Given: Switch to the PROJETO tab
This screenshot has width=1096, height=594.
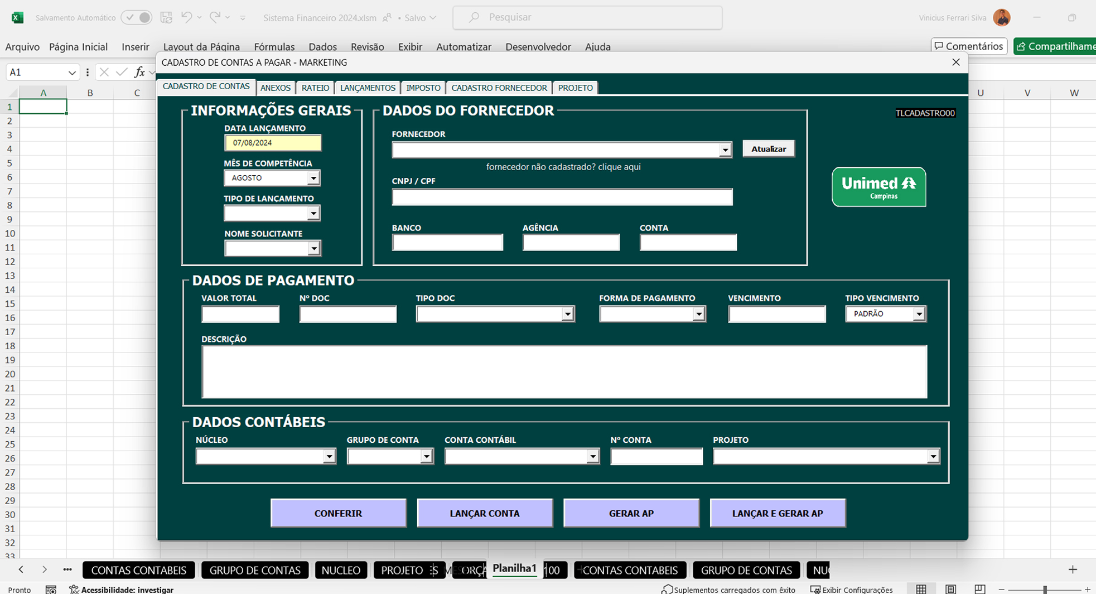Looking at the screenshot, I should (x=576, y=88).
